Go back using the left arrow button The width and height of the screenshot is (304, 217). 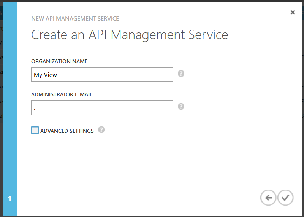[x=268, y=198]
